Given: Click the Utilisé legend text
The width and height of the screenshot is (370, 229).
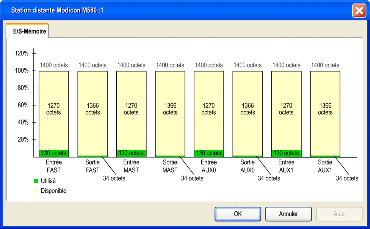Looking at the screenshot, I should click(x=48, y=181).
